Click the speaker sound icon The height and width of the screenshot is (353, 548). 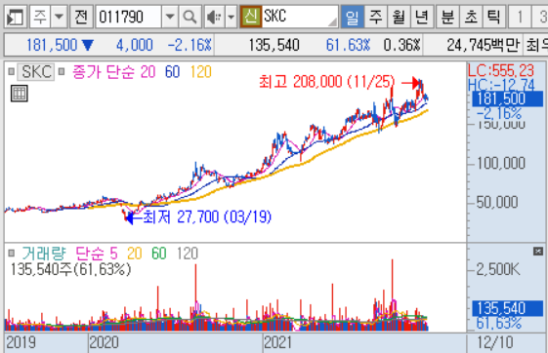click(x=214, y=17)
